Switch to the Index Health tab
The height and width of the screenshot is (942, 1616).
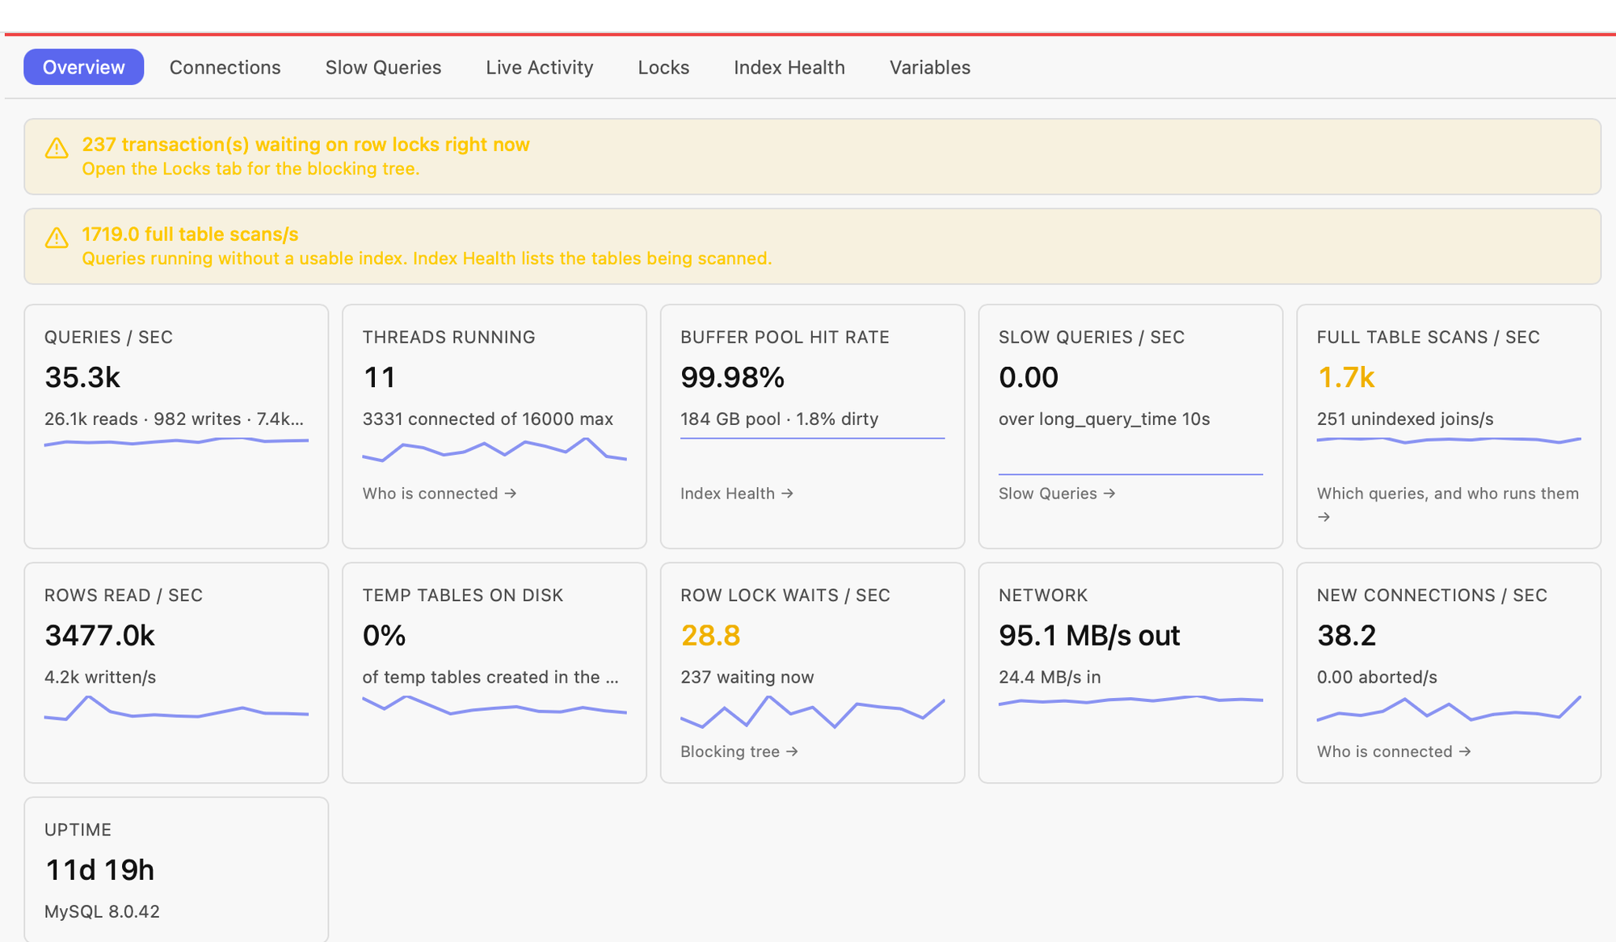789,67
